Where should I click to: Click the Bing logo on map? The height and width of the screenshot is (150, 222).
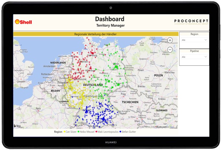point(17,126)
